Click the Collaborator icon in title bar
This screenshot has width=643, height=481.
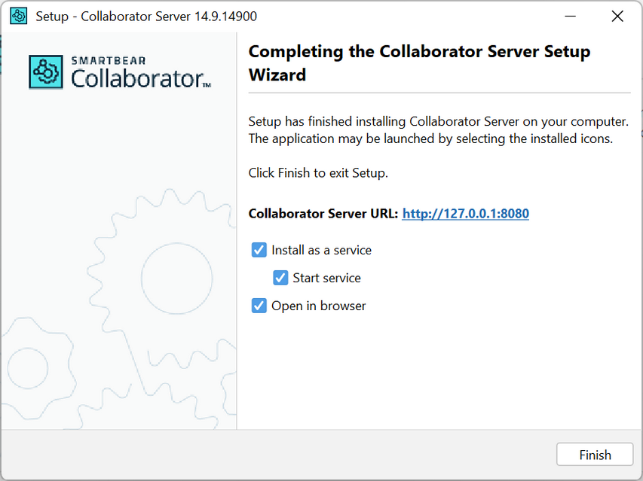(x=18, y=17)
